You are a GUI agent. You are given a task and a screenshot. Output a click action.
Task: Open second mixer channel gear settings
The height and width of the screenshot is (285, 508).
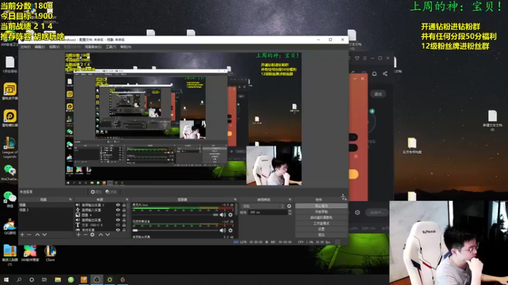coord(231,231)
